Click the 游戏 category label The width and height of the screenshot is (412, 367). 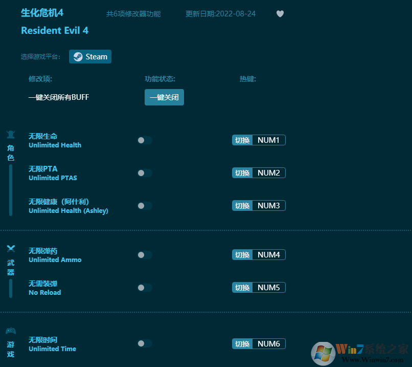[x=11, y=350]
